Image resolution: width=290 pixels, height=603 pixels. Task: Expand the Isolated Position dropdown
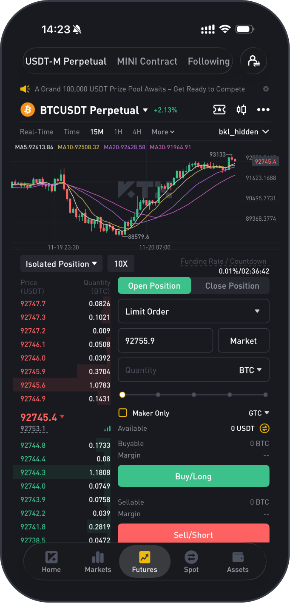61,264
